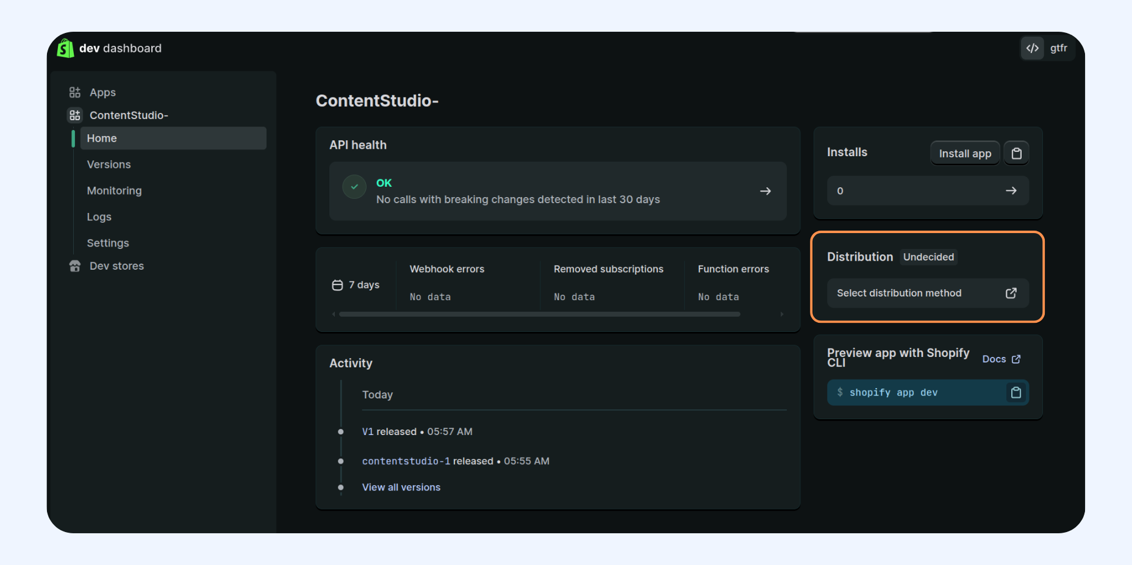The height and width of the screenshot is (565, 1132).
Task: Copy the install link via clipboard icon
Action: click(x=1016, y=153)
